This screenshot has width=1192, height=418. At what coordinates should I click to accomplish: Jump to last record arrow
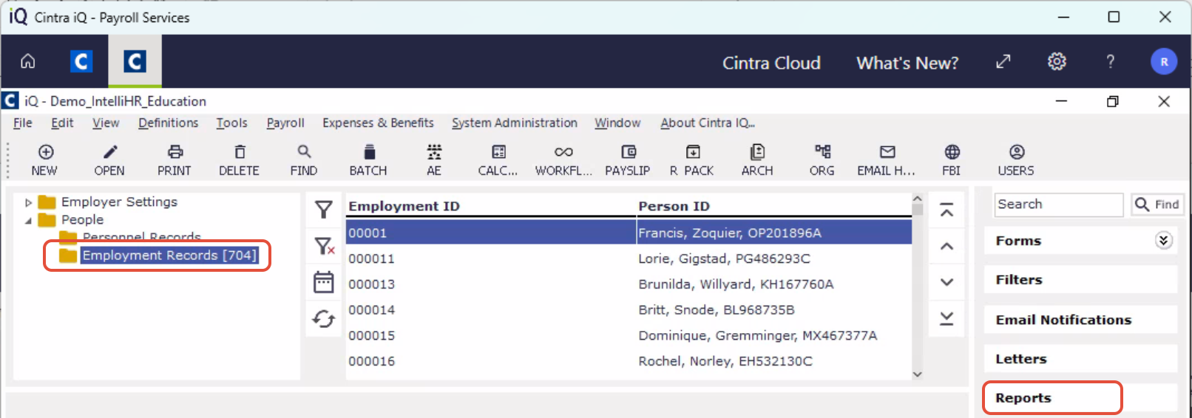tap(947, 318)
